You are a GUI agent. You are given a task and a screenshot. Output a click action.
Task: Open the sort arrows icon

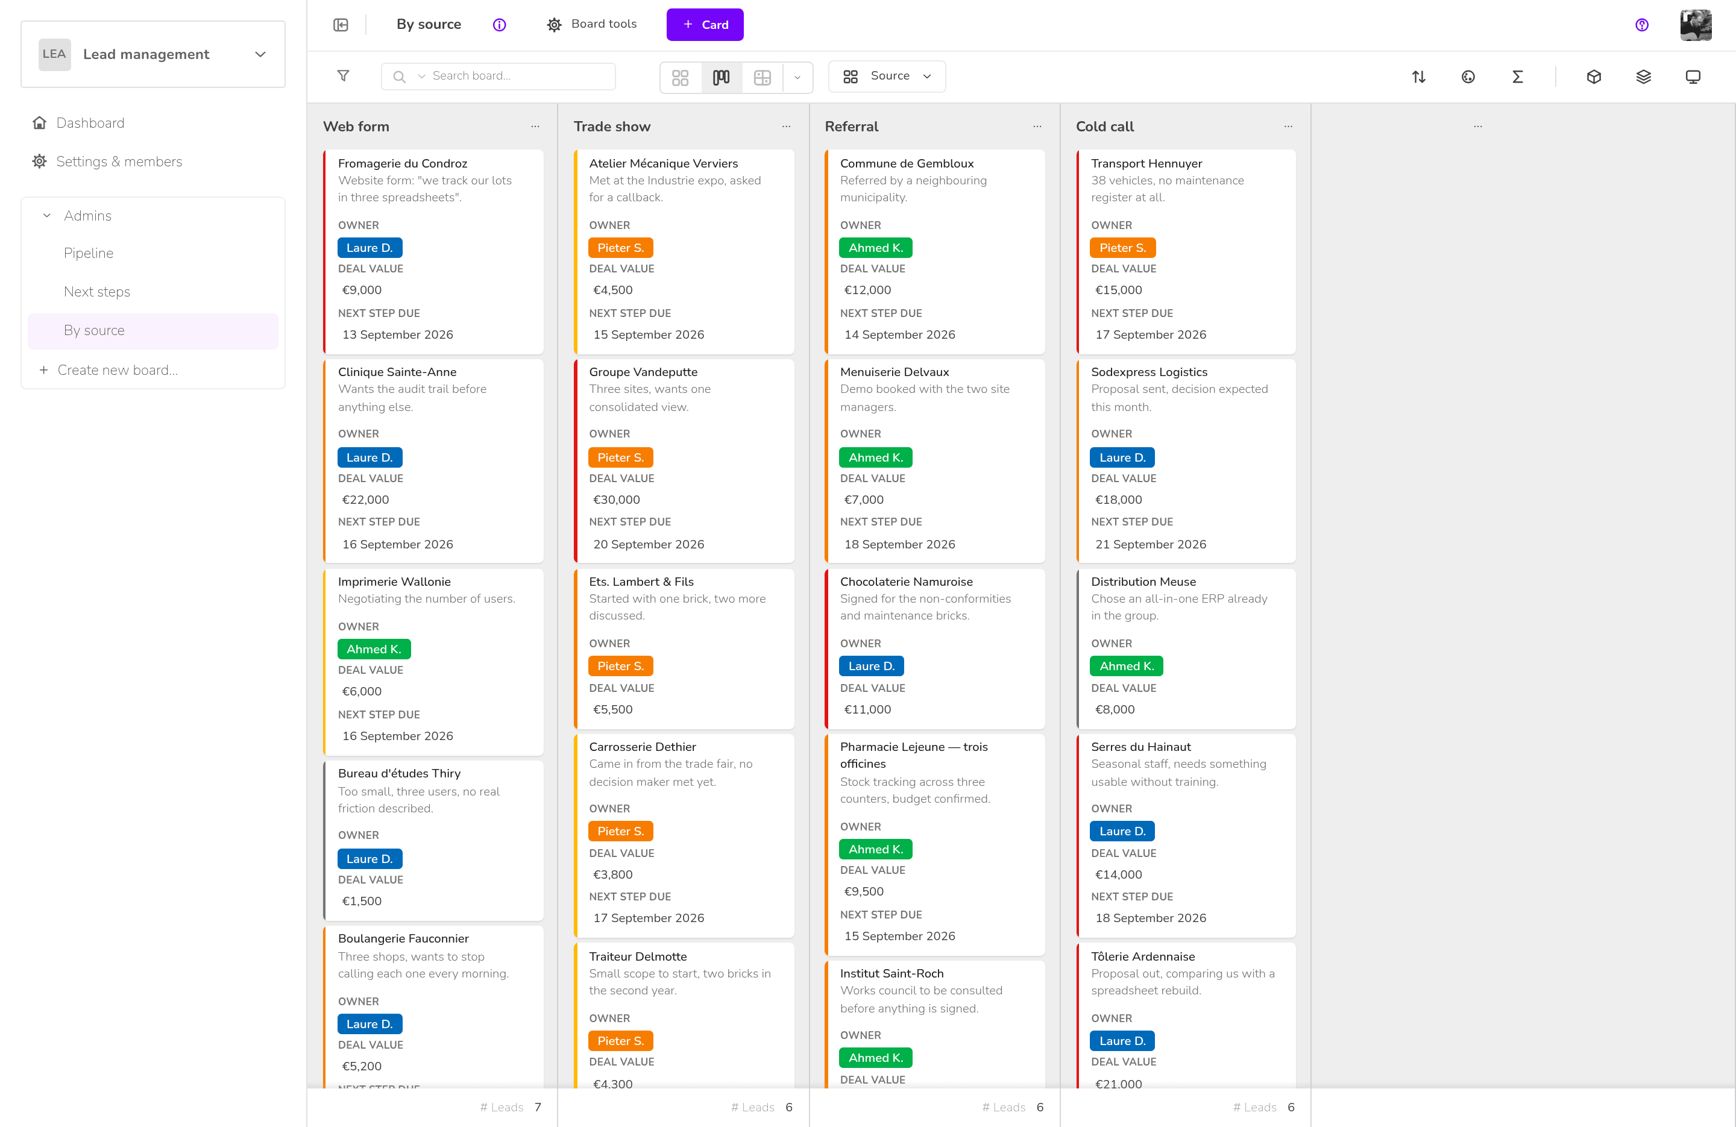click(1418, 77)
